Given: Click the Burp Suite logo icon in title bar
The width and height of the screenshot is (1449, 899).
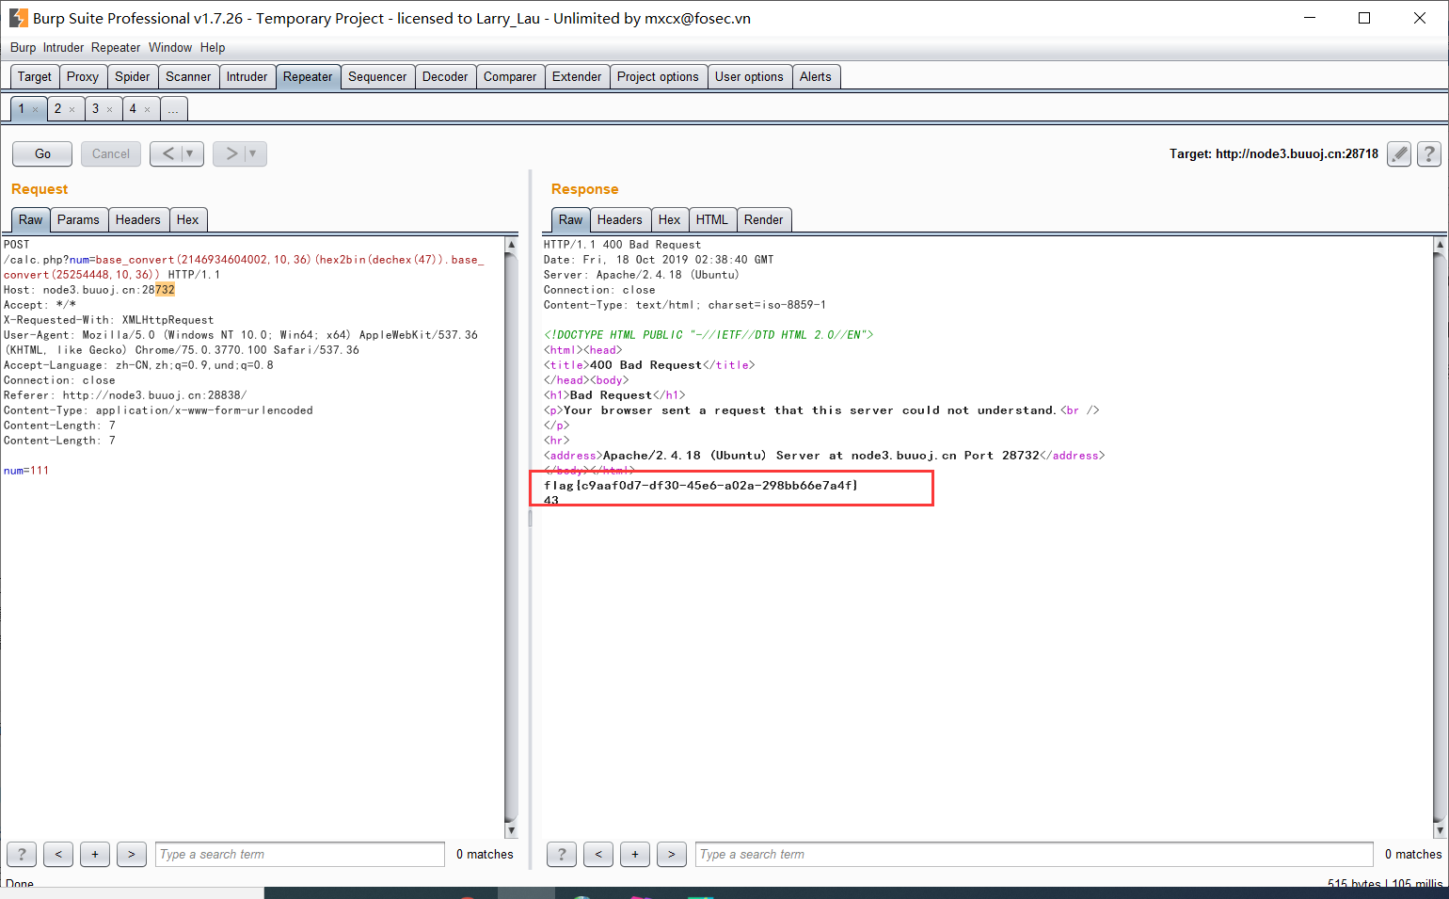Looking at the screenshot, I should [18, 18].
